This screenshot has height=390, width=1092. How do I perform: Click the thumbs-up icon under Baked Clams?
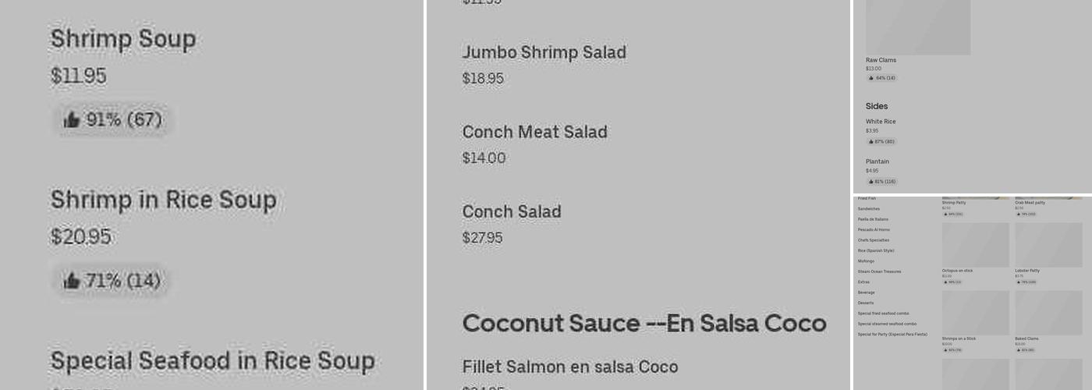1018,350
